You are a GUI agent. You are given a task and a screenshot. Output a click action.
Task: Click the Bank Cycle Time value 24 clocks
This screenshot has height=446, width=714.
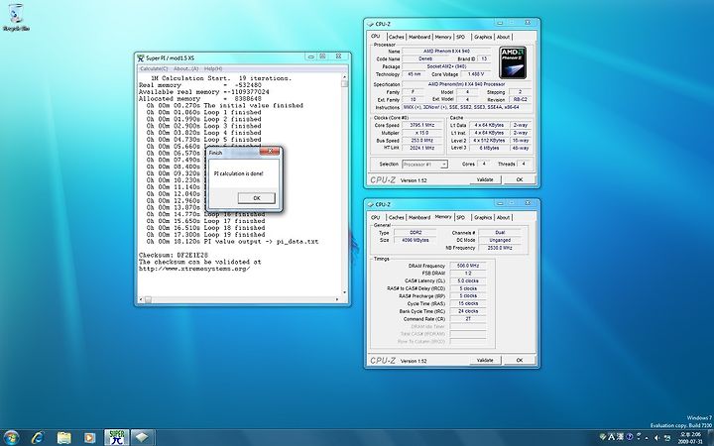coord(468,311)
